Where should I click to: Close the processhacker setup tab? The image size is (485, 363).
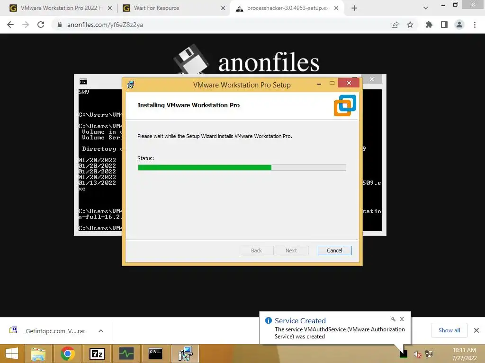point(336,9)
